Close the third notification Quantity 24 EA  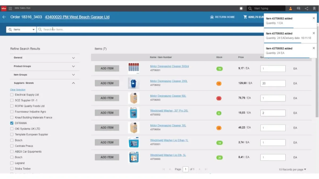coord(314,48)
